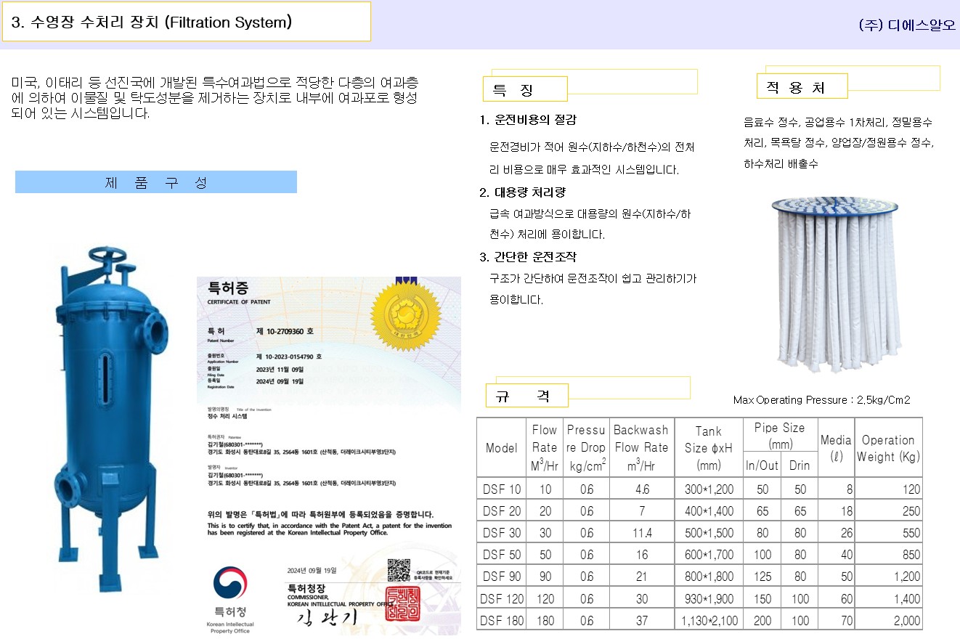The height and width of the screenshot is (639, 960).
Task: Click the Korean Intellectual Property Office logo
Action: pyautogui.click(x=230, y=600)
